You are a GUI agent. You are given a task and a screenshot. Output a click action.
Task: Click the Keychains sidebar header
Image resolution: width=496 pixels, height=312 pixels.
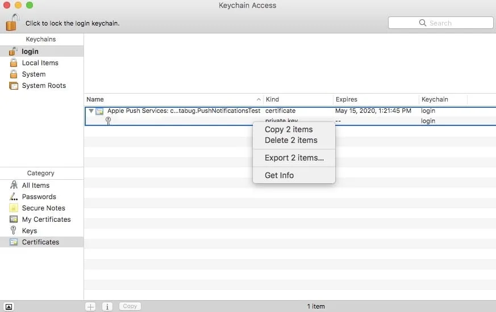click(x=41, y=39)
